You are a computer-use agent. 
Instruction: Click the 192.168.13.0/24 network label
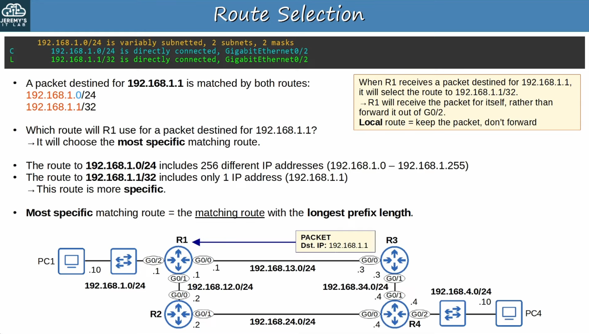coord(282,268)
